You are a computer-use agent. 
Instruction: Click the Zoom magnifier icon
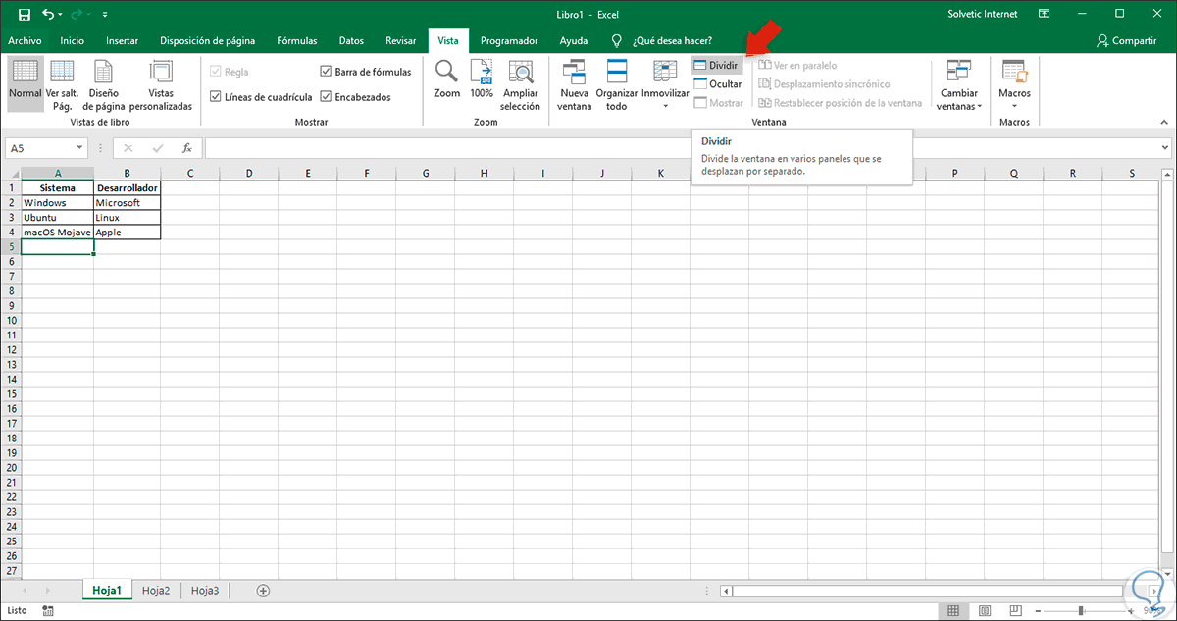point(446,72)
